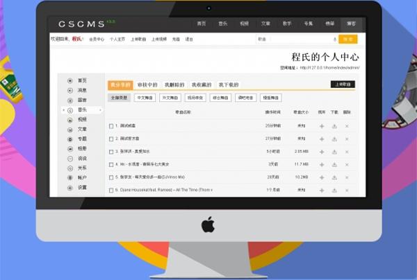The height and width of the screenshot is (280, 417).
Task: Tick the checkbox for song 3
Action: [x=111, y=152]
